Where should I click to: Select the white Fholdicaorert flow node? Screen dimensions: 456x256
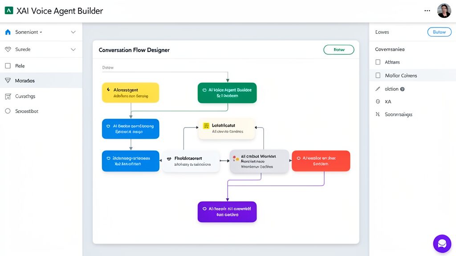pos(191,161)
